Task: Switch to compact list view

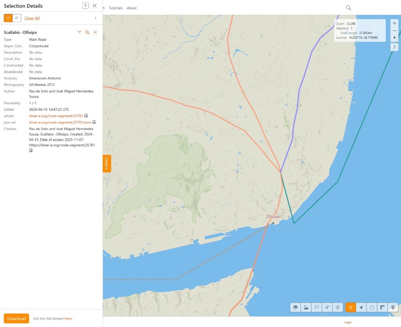Action: pos(17,18)
